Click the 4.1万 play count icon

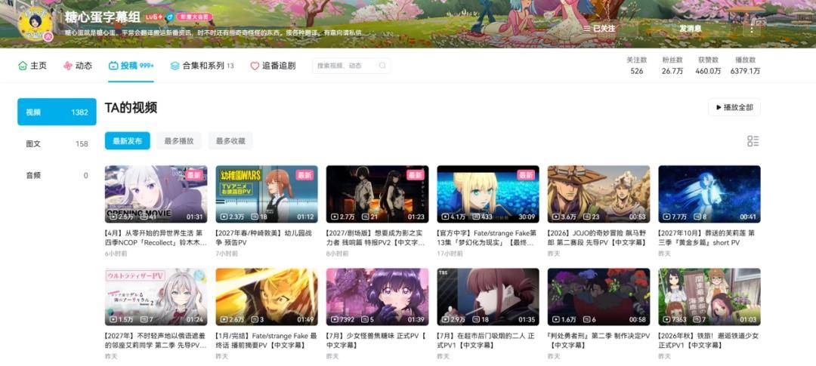pos(446,217)
